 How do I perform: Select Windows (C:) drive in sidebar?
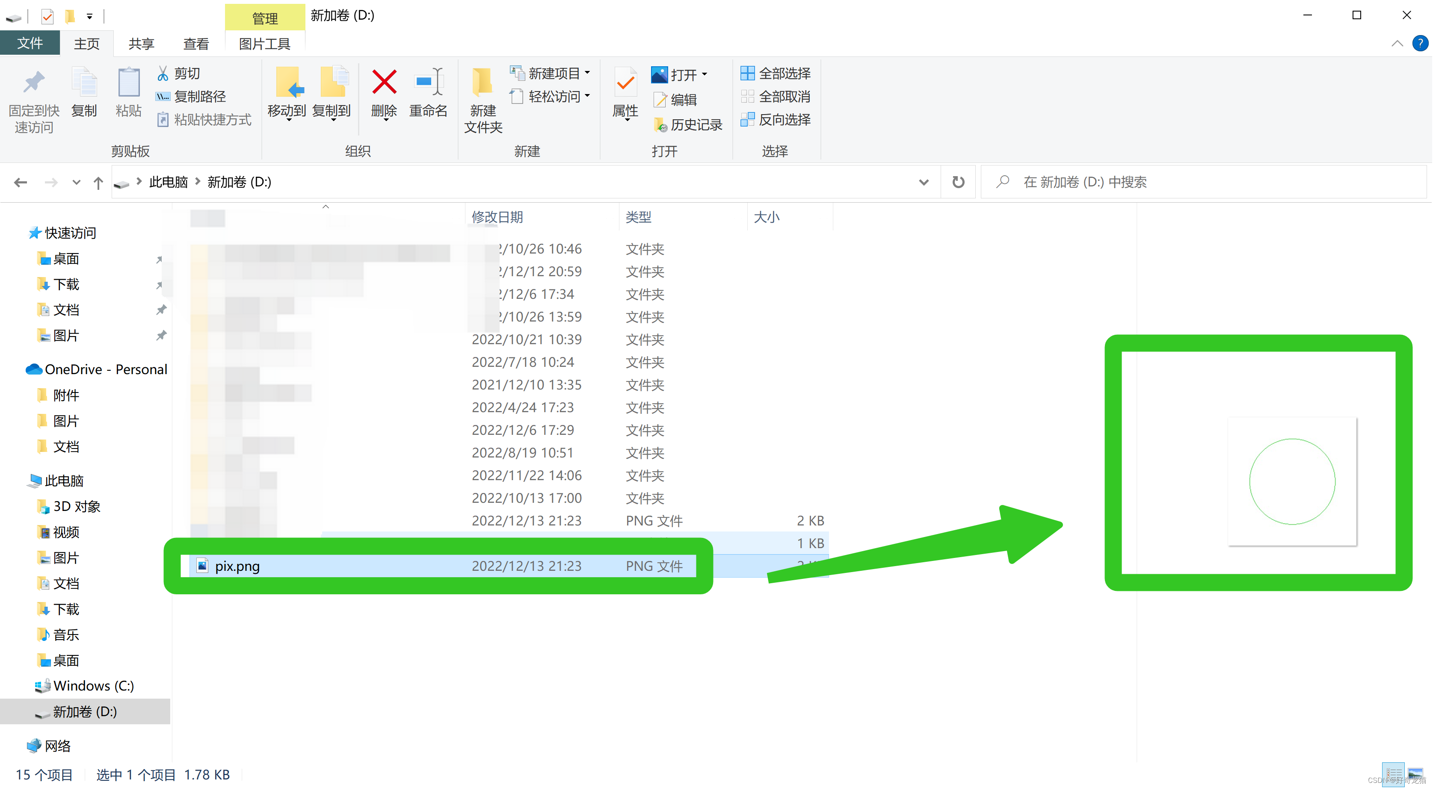point(93,685)
